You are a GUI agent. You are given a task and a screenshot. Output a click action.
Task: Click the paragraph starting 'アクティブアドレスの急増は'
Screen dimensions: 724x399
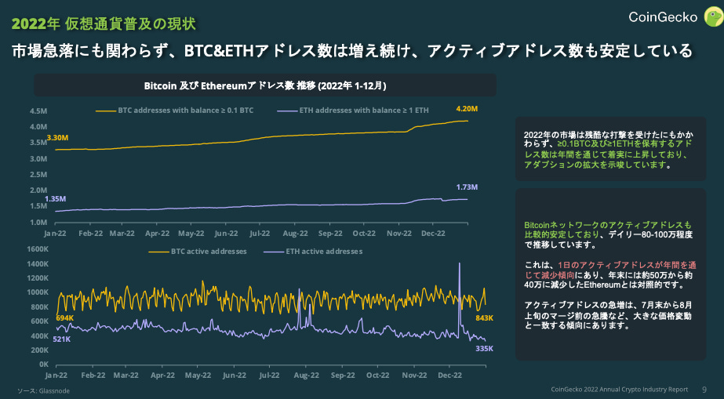point(608,315)
